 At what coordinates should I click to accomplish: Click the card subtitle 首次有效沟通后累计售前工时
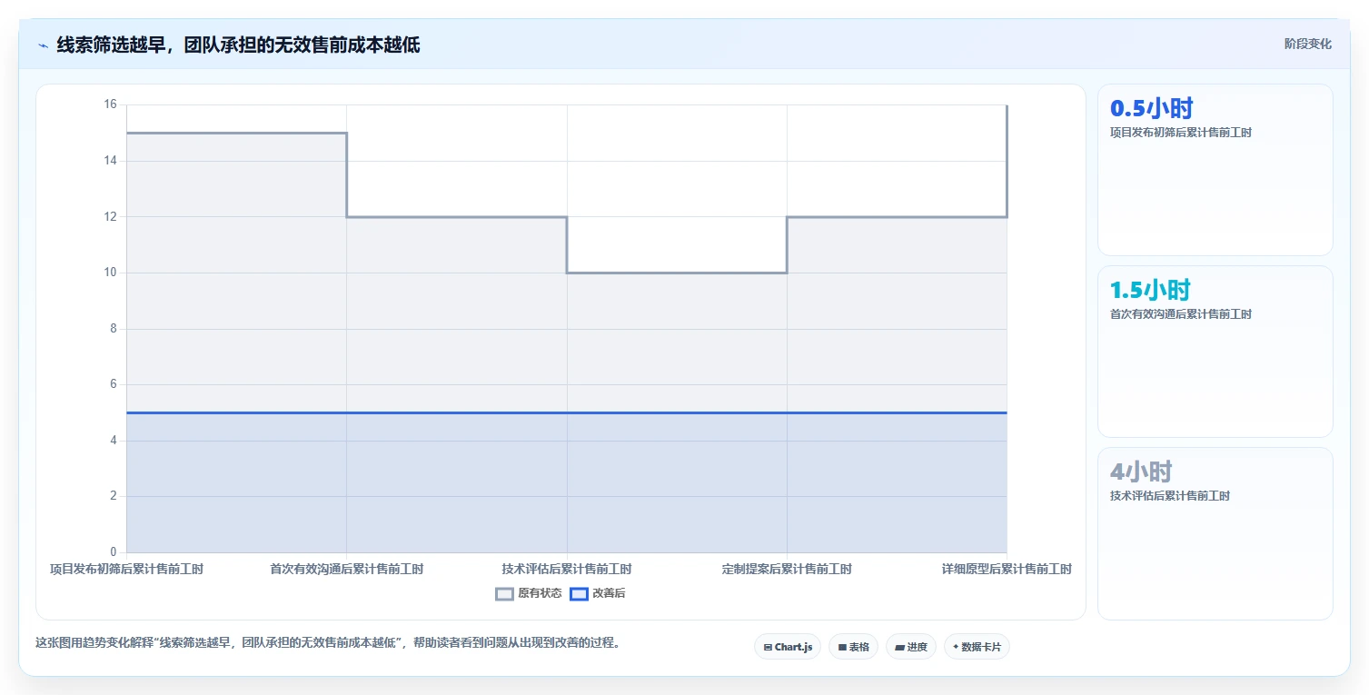pyautogui.click(x=1181, y=314)
